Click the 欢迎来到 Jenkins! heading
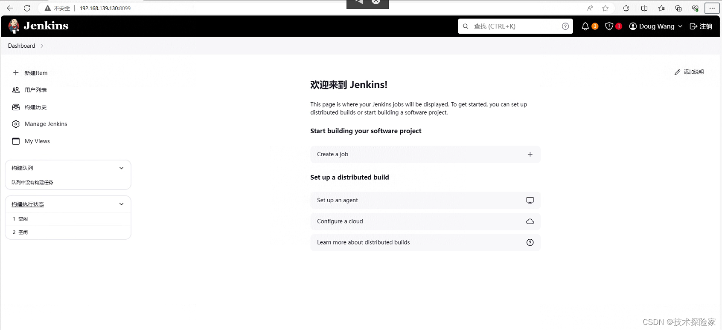722x330 pixels. click(x=349, y=85)
